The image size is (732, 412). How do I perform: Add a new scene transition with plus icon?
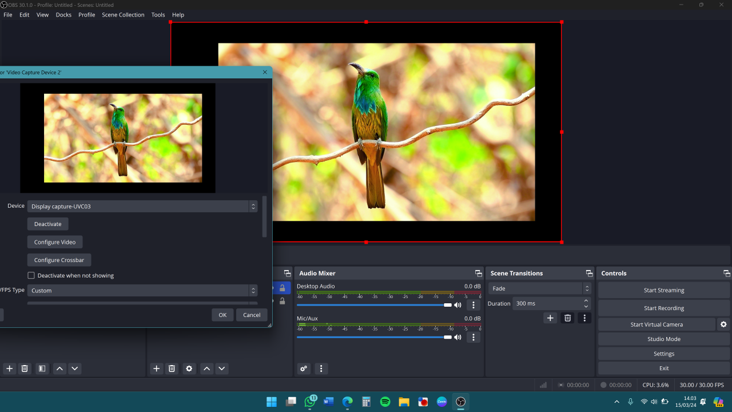click(550, 318)
